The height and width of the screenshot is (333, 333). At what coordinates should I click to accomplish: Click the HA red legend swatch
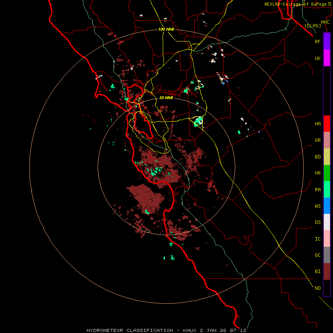327,124
